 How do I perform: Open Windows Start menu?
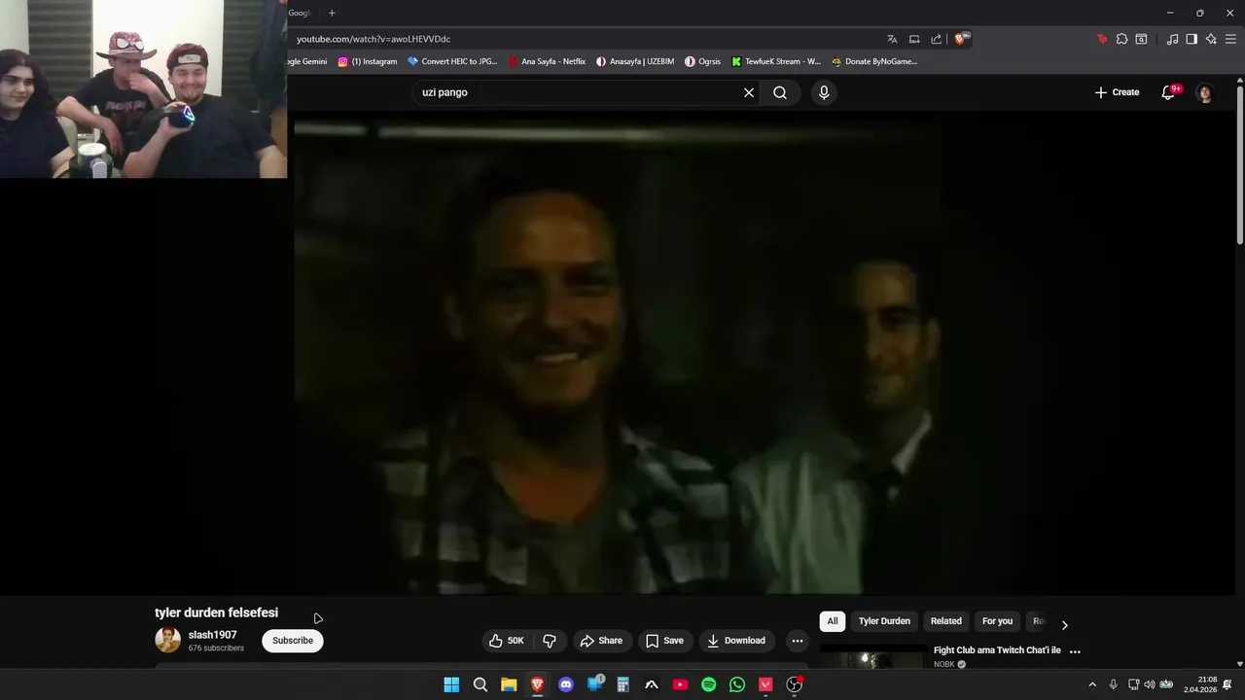point(451,684)
